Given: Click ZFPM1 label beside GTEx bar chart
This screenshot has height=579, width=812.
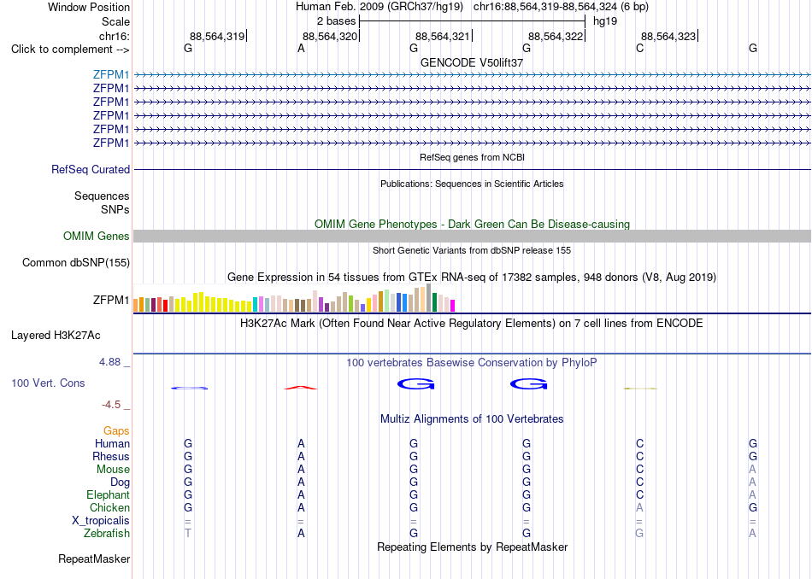Looking at the screenshot, I should point(111,300).
